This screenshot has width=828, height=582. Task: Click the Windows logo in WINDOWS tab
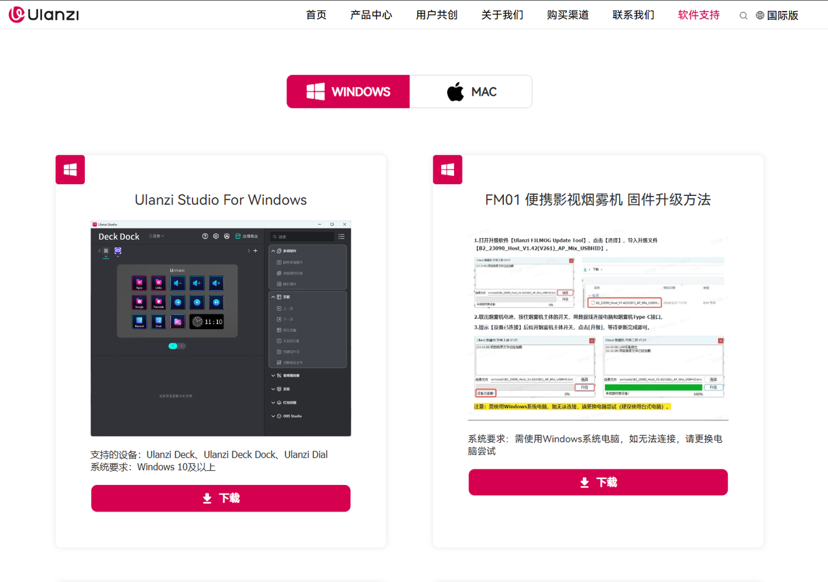(316, 92)
